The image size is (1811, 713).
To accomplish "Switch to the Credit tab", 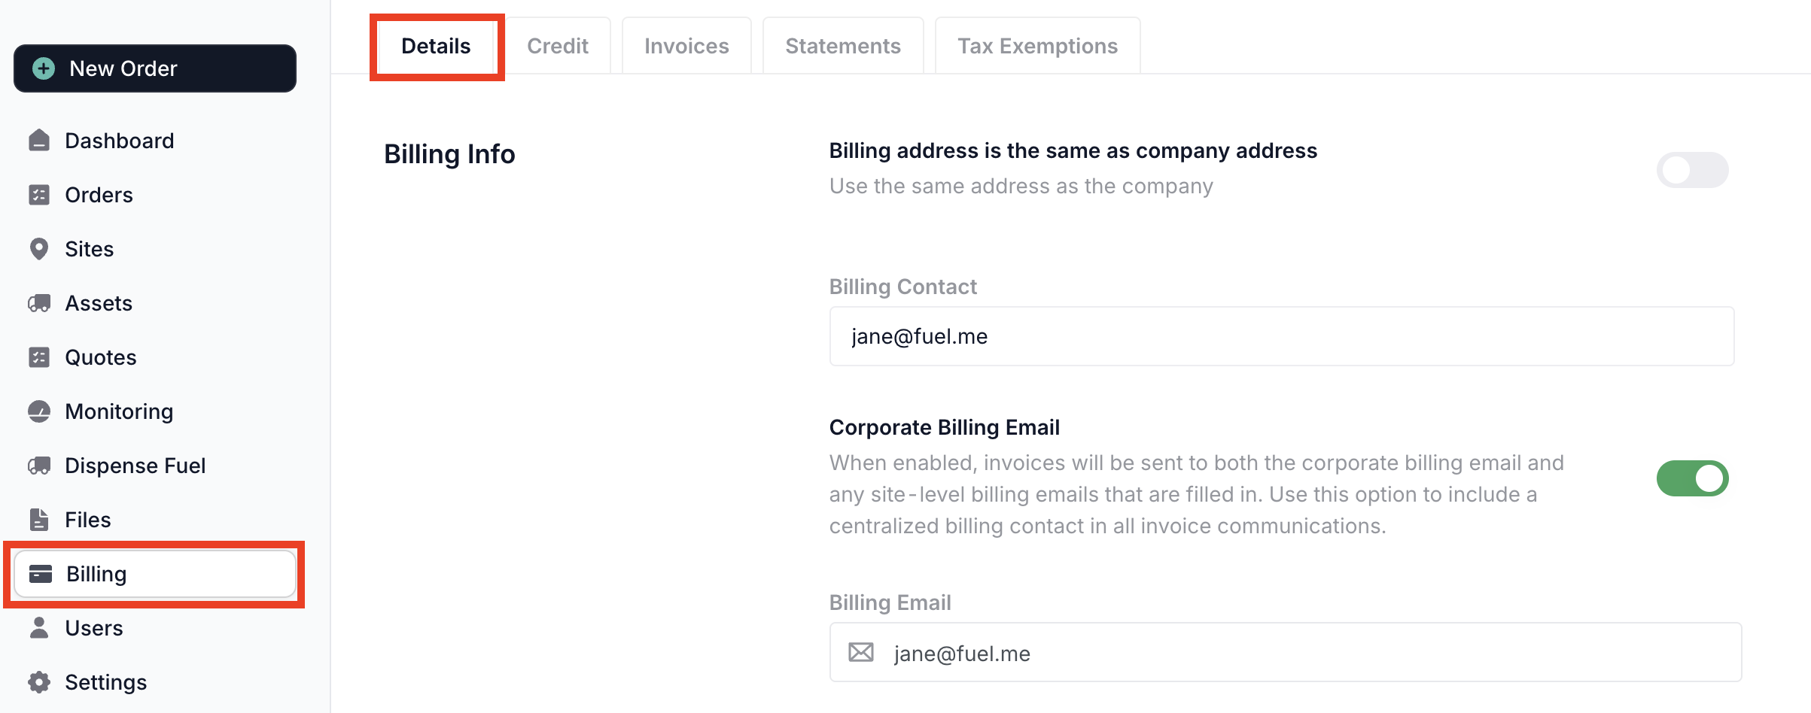I will click(557, 46).
